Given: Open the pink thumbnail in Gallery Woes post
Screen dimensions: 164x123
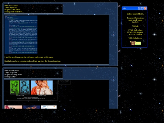Looking at the screenshot, I should (13, 107).
